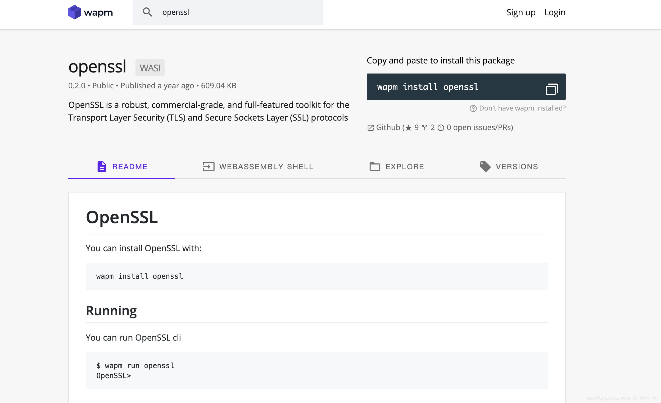The width and height of the screenshot is (661, 403).
Task: Click the Versions tag icon
Action: click(x=485, y=167)
